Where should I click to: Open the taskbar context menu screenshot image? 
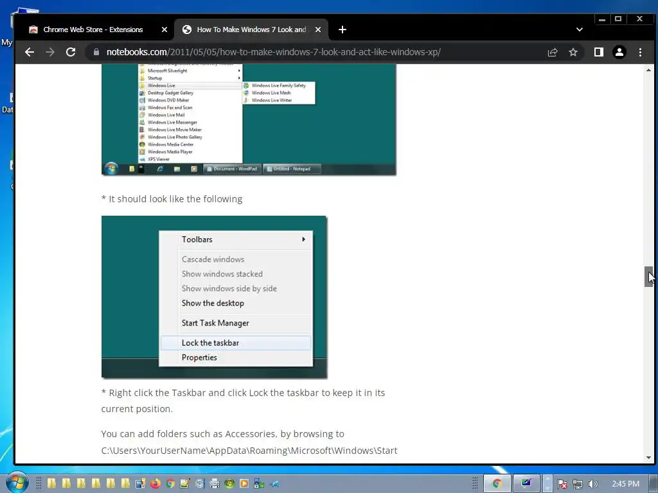214,297
